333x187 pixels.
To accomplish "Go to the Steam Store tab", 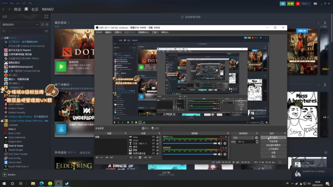I will 17,9.
